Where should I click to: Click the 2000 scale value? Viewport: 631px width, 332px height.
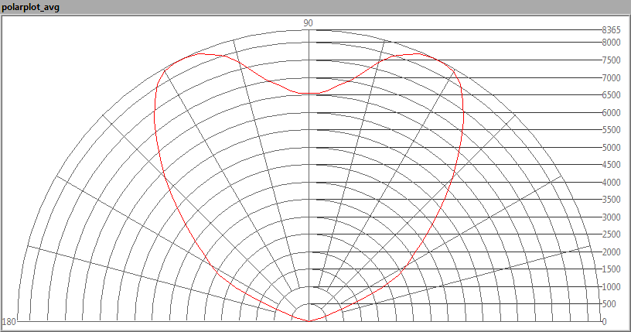coord(610,252)
